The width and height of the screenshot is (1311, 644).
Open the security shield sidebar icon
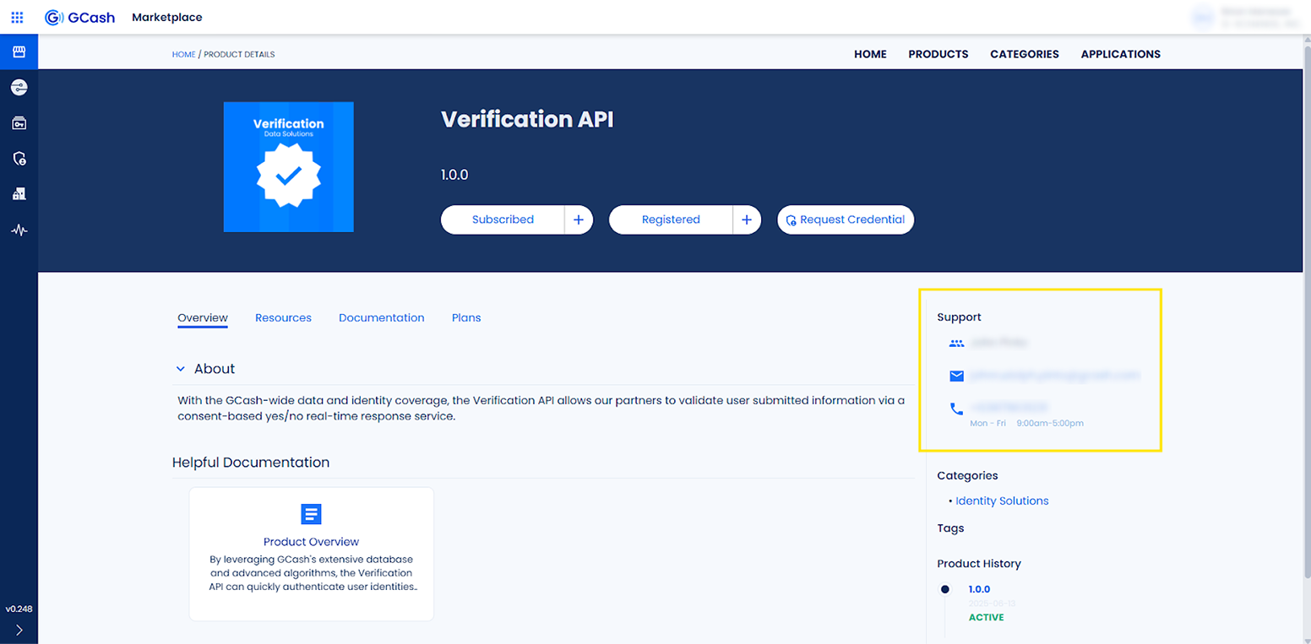(19, 159)
